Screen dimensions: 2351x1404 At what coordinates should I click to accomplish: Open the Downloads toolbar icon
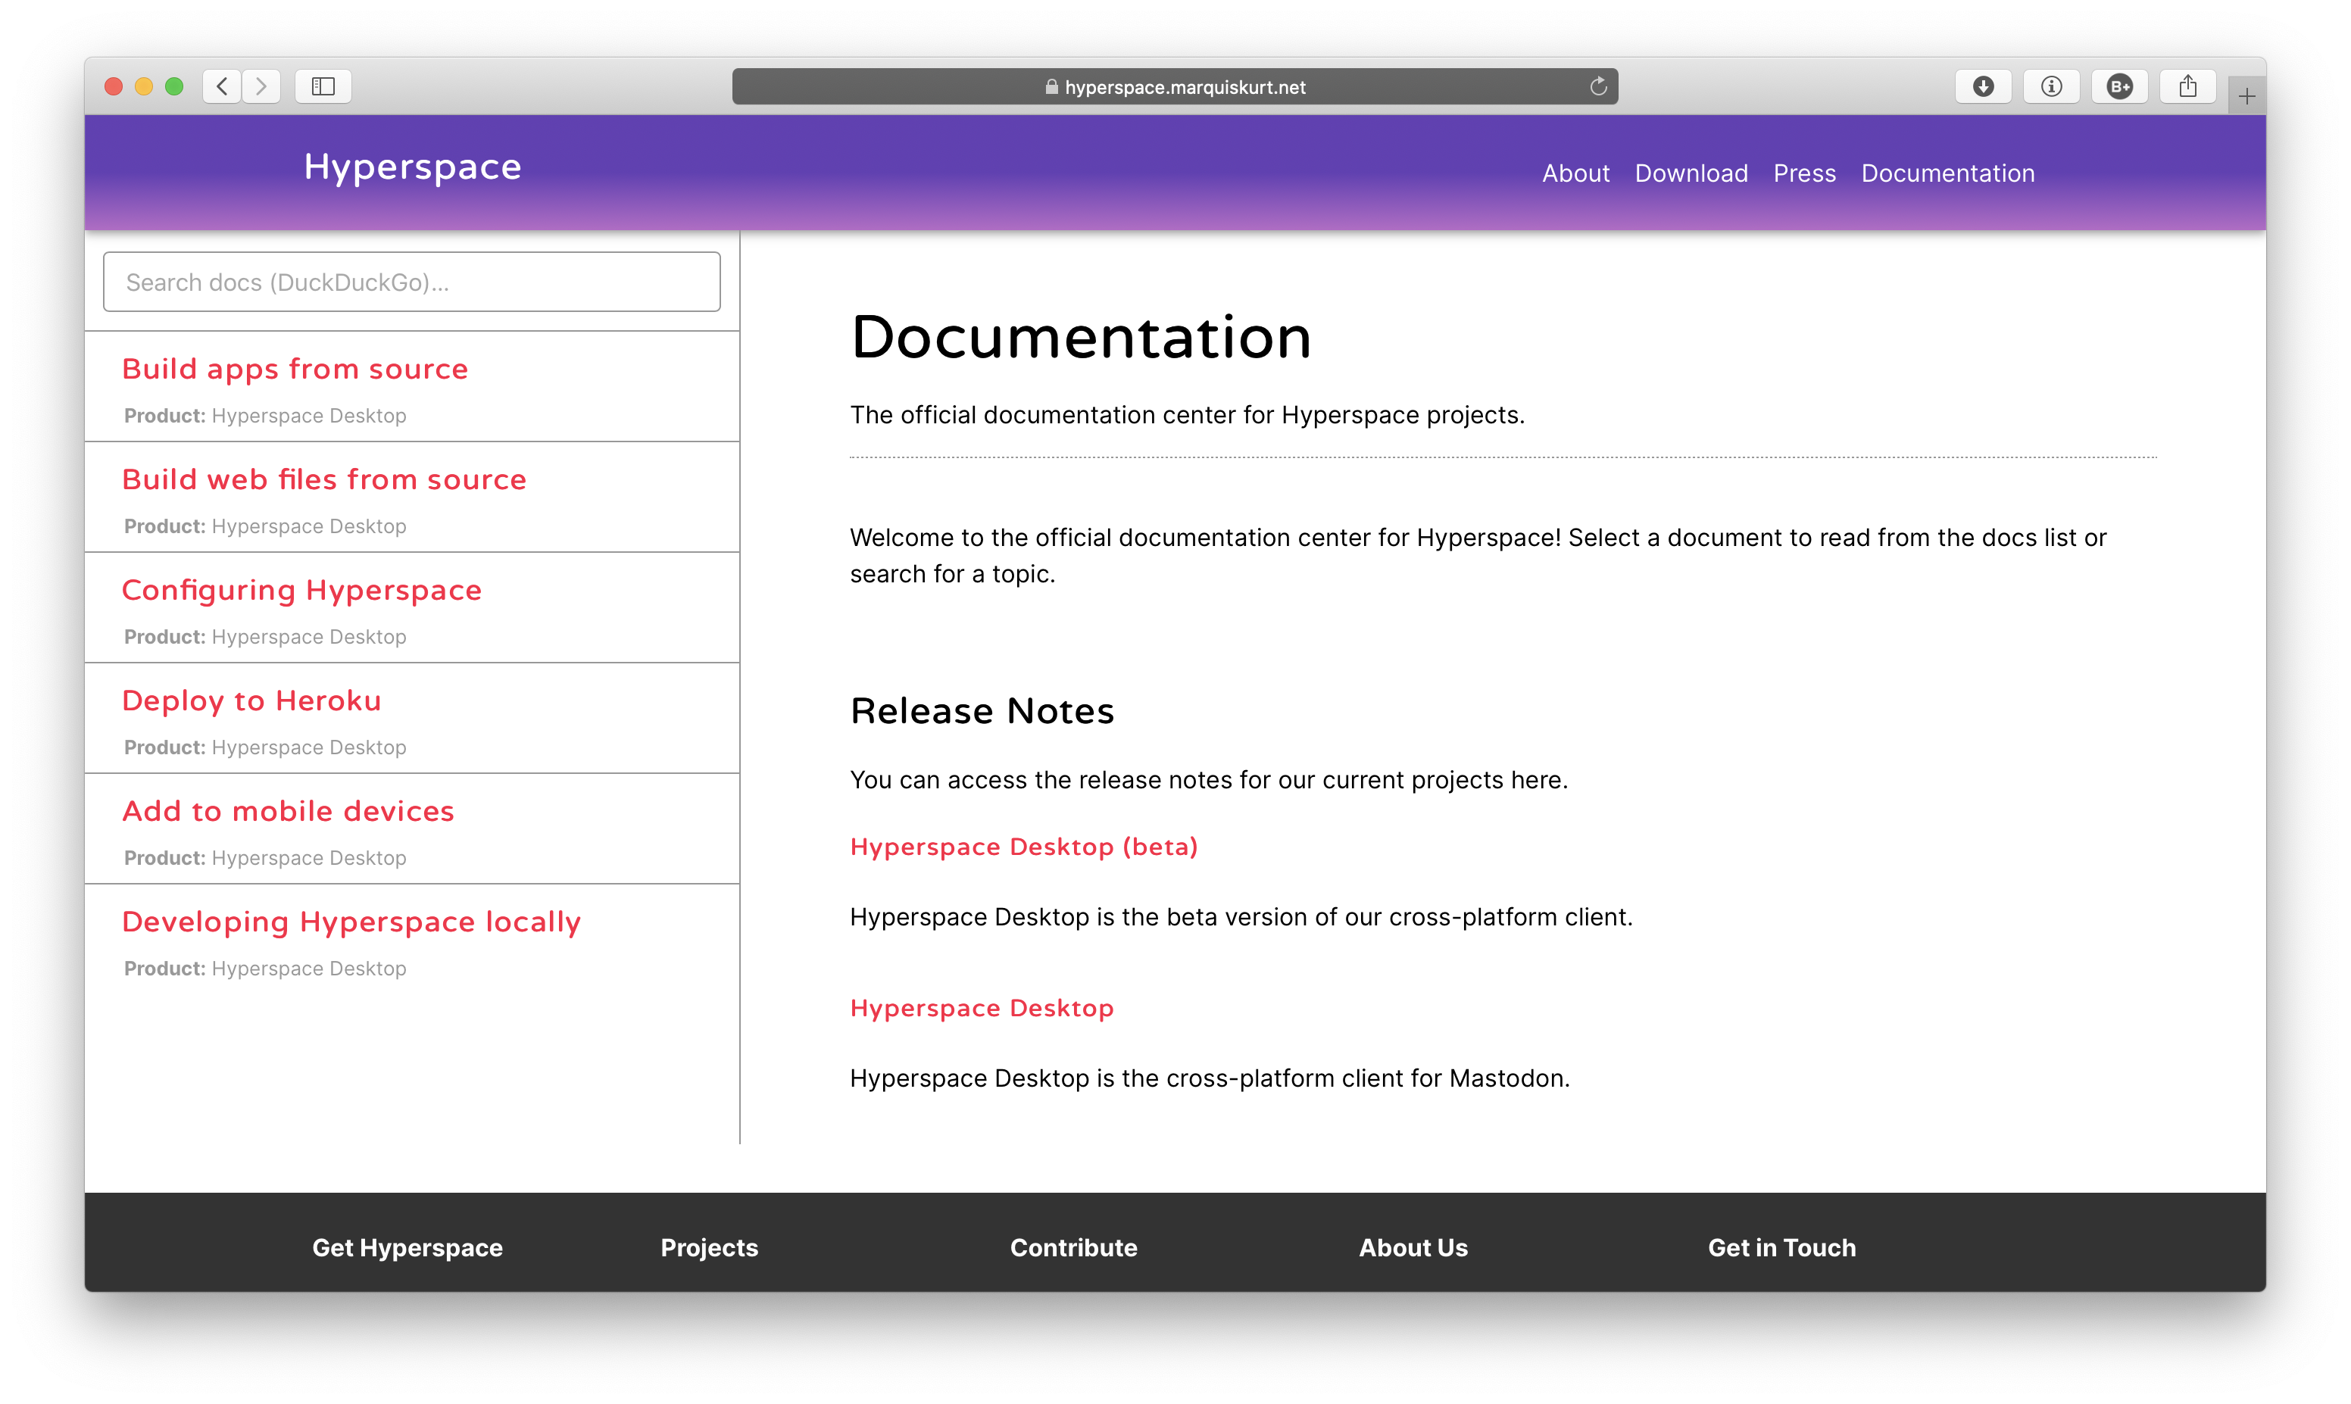tap(1983, 86)
